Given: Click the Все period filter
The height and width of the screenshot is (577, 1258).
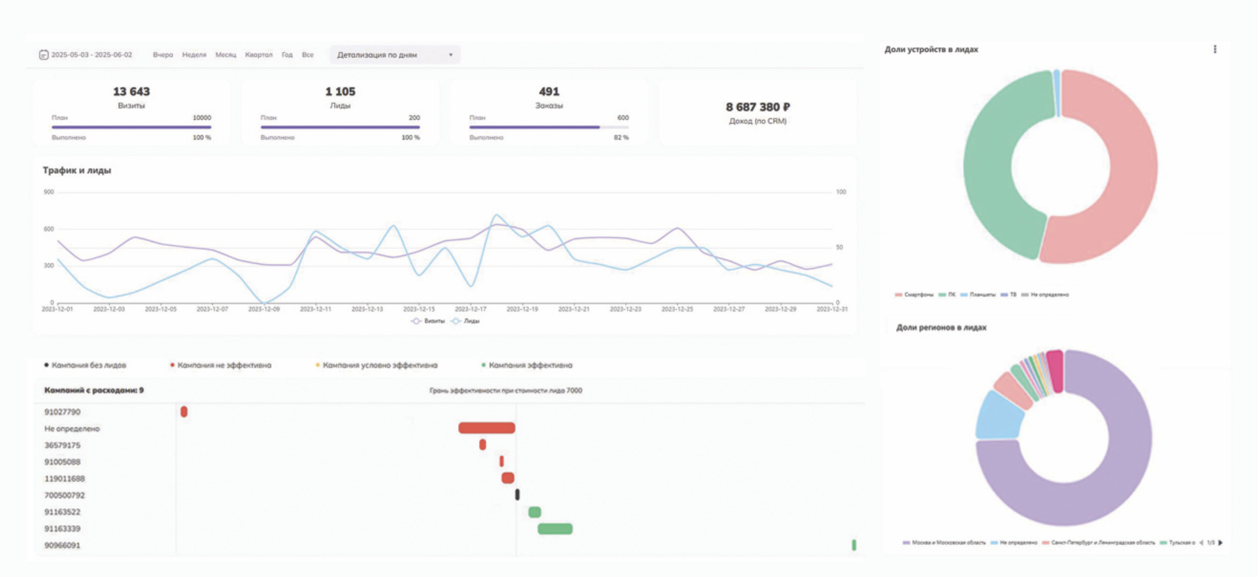Looking at the screenshot, I should point(308,55).
